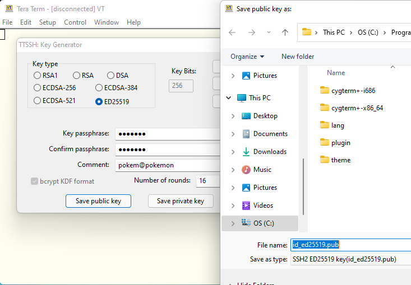Viewport: 411px width, 285px height.
Task: Click This PC in the address breadcrumb
Action: pyautogui.click(x=334, y=32)
